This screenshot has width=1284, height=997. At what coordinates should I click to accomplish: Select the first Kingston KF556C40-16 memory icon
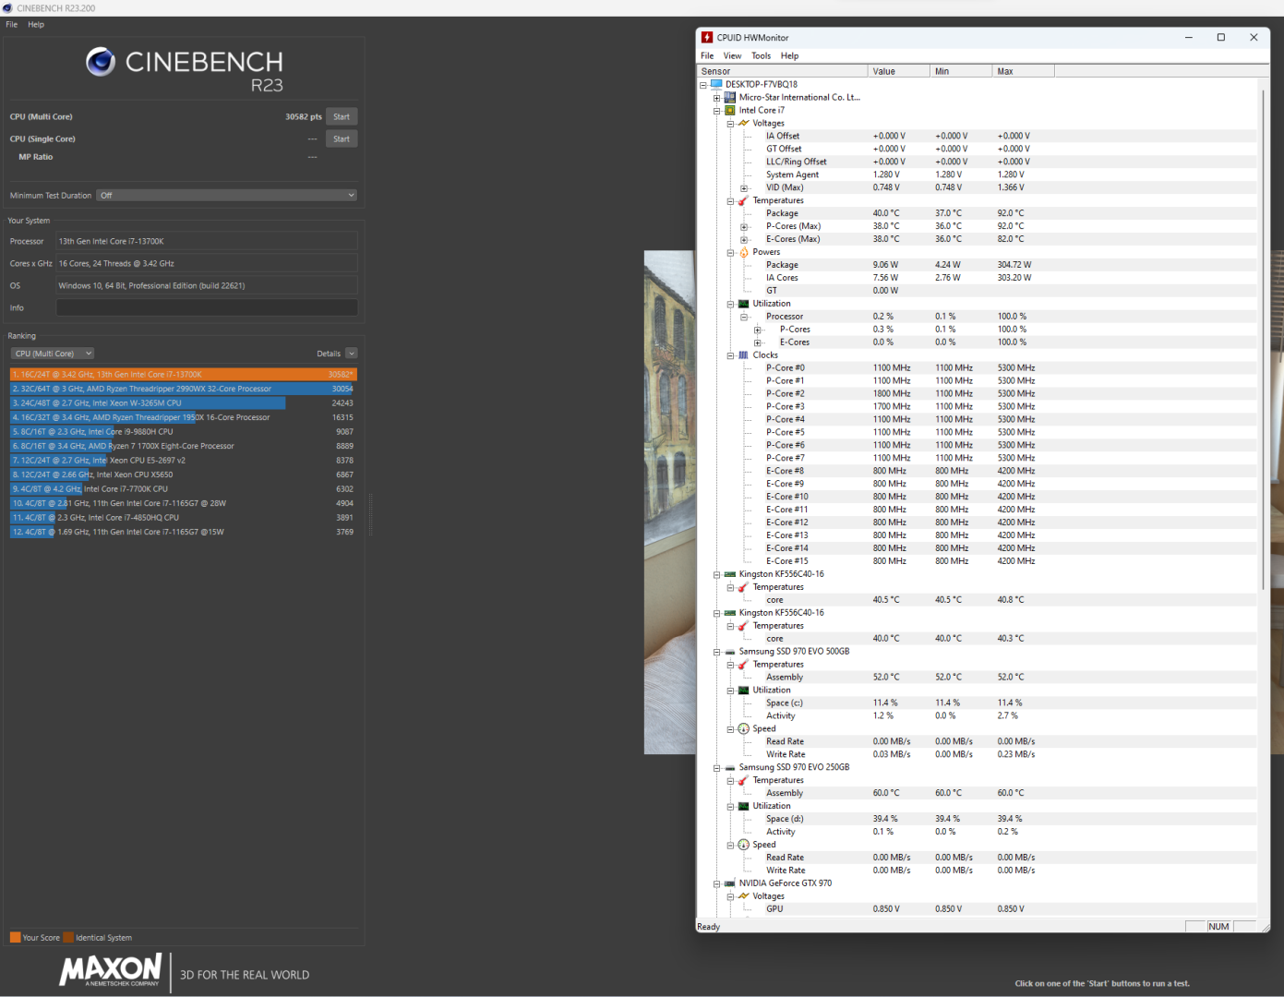730,574
